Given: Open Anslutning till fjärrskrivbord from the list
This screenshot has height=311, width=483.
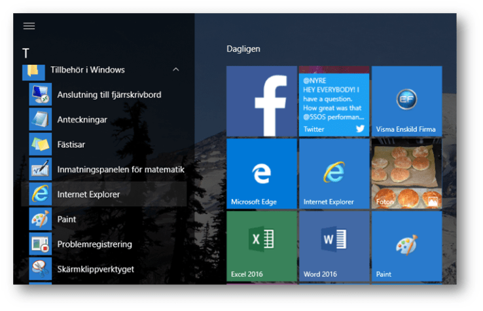Looking at the screenshot, I should coord(109,95).
